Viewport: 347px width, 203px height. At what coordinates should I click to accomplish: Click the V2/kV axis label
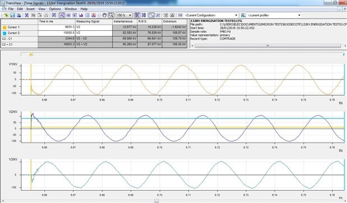pyautogui.click(x=13, y=112)
